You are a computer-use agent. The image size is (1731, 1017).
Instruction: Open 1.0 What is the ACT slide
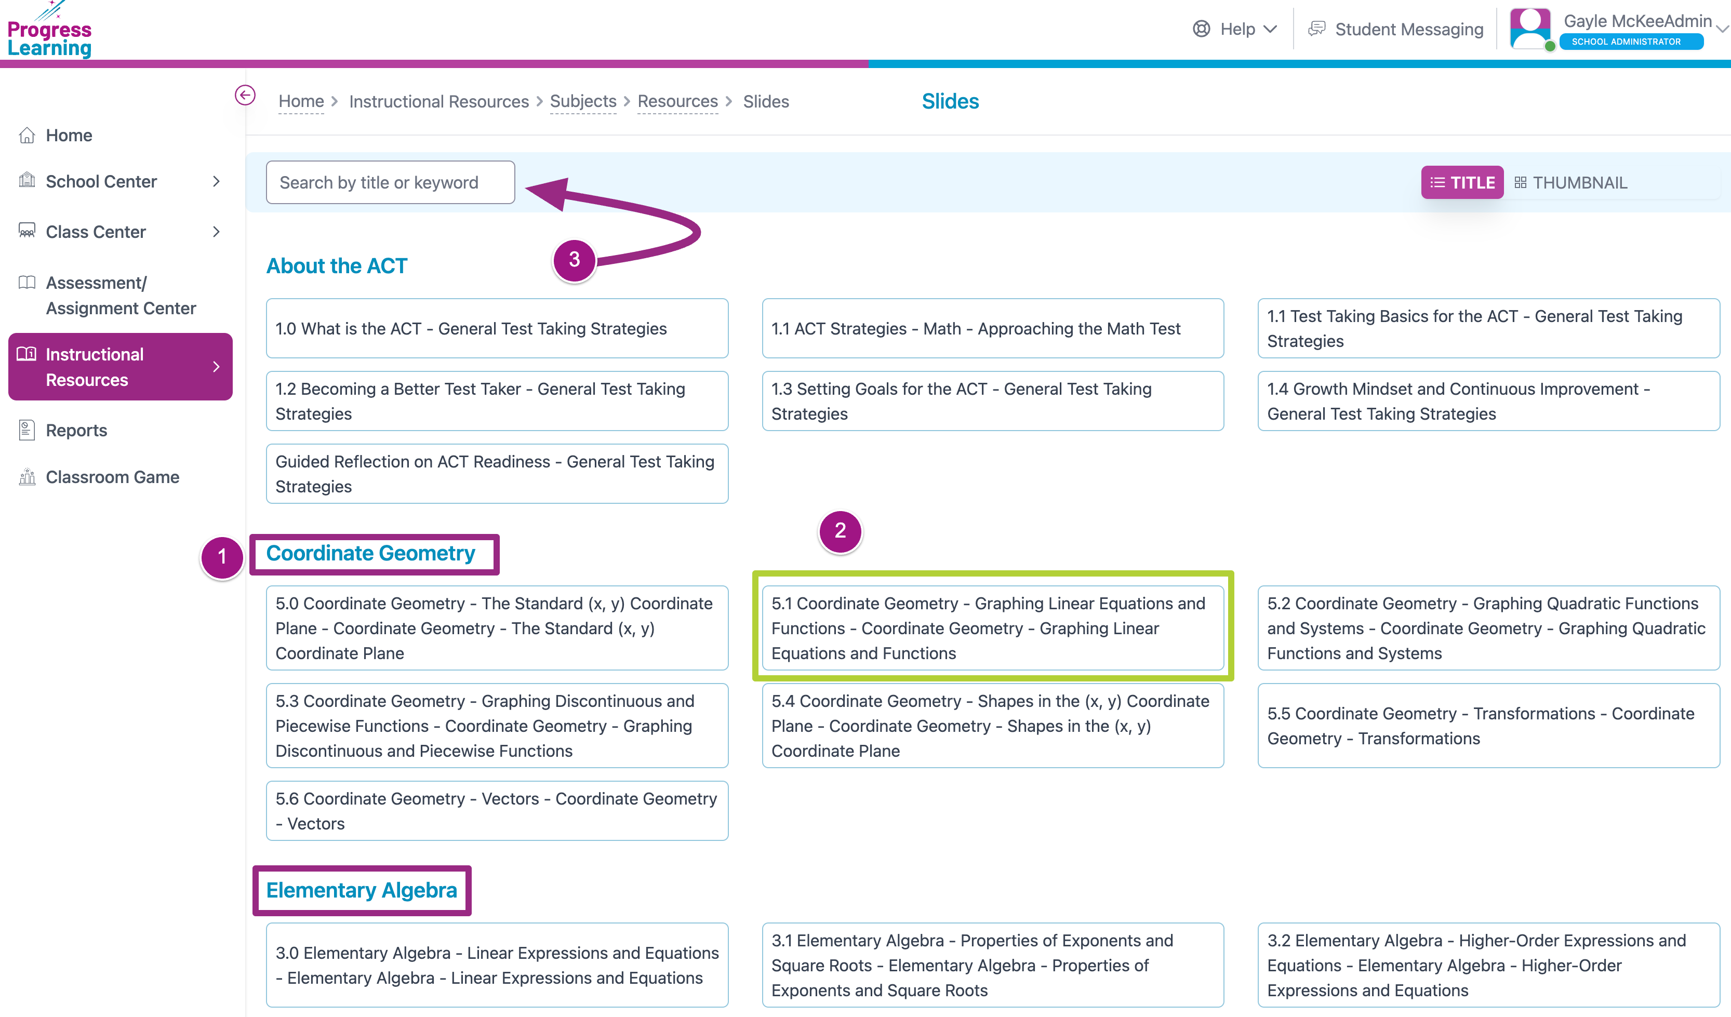pyautogui.click(x=497, y=328)
